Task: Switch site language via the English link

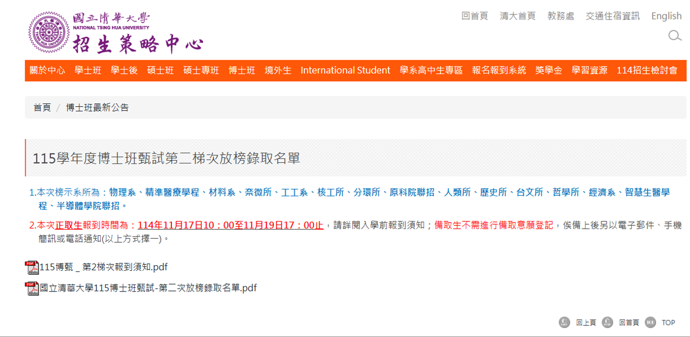Action: 666,16
